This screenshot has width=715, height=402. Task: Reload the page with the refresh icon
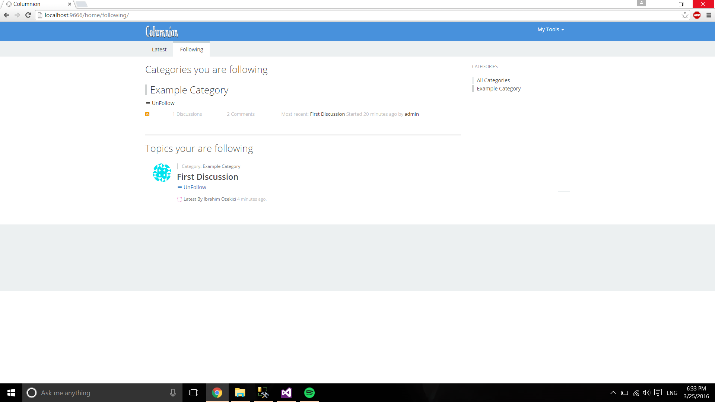[x=28, y=15]
